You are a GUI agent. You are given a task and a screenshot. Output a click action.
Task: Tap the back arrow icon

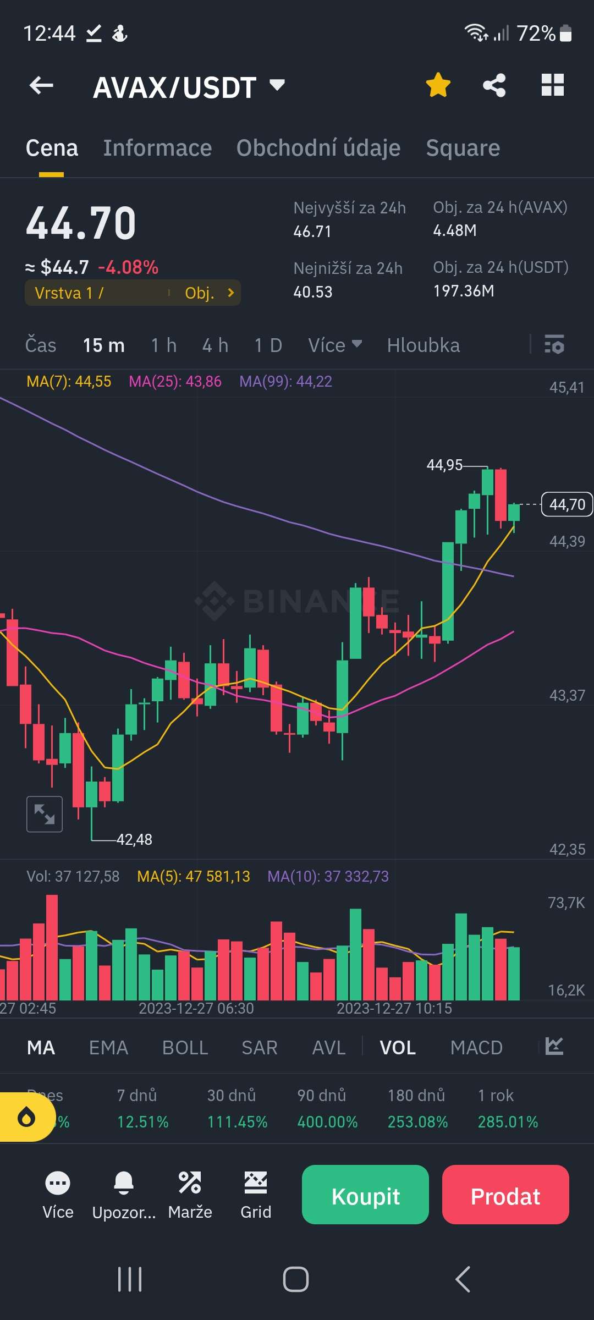(x=42, y=86)
